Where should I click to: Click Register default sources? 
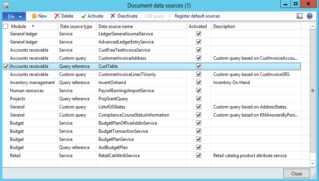pyautogui.click(x=197, y=16)
